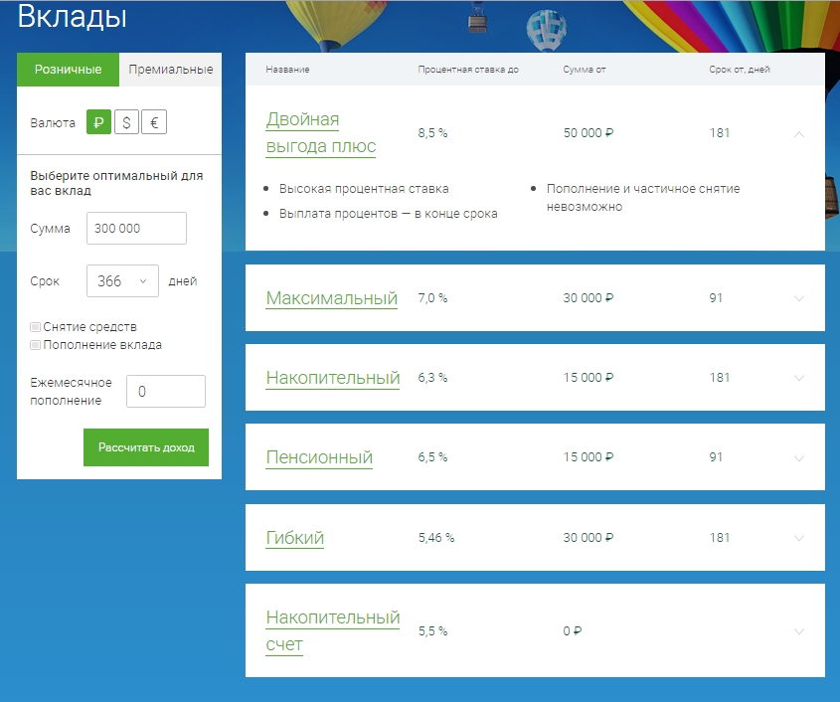Switch to the Розничные tab
The width and height of the screenshot is (840, 702).
pos(68,70)
